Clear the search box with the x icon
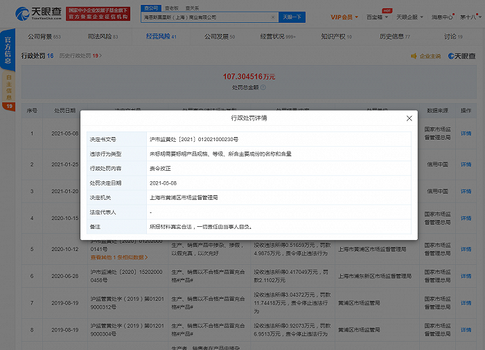485x350 pixels. coord(273,17)
